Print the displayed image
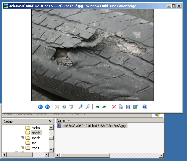This screenshot has height=161, width=187. [x=121, y=107]
